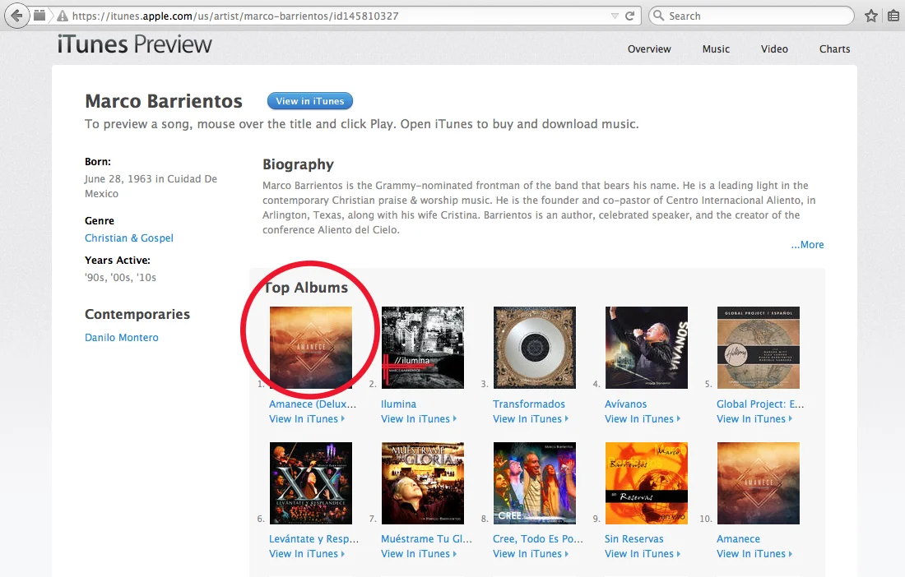Open the Cree, Todo Es Posible album cover
This screenshot has width=905, height=577.
[535, 483]
